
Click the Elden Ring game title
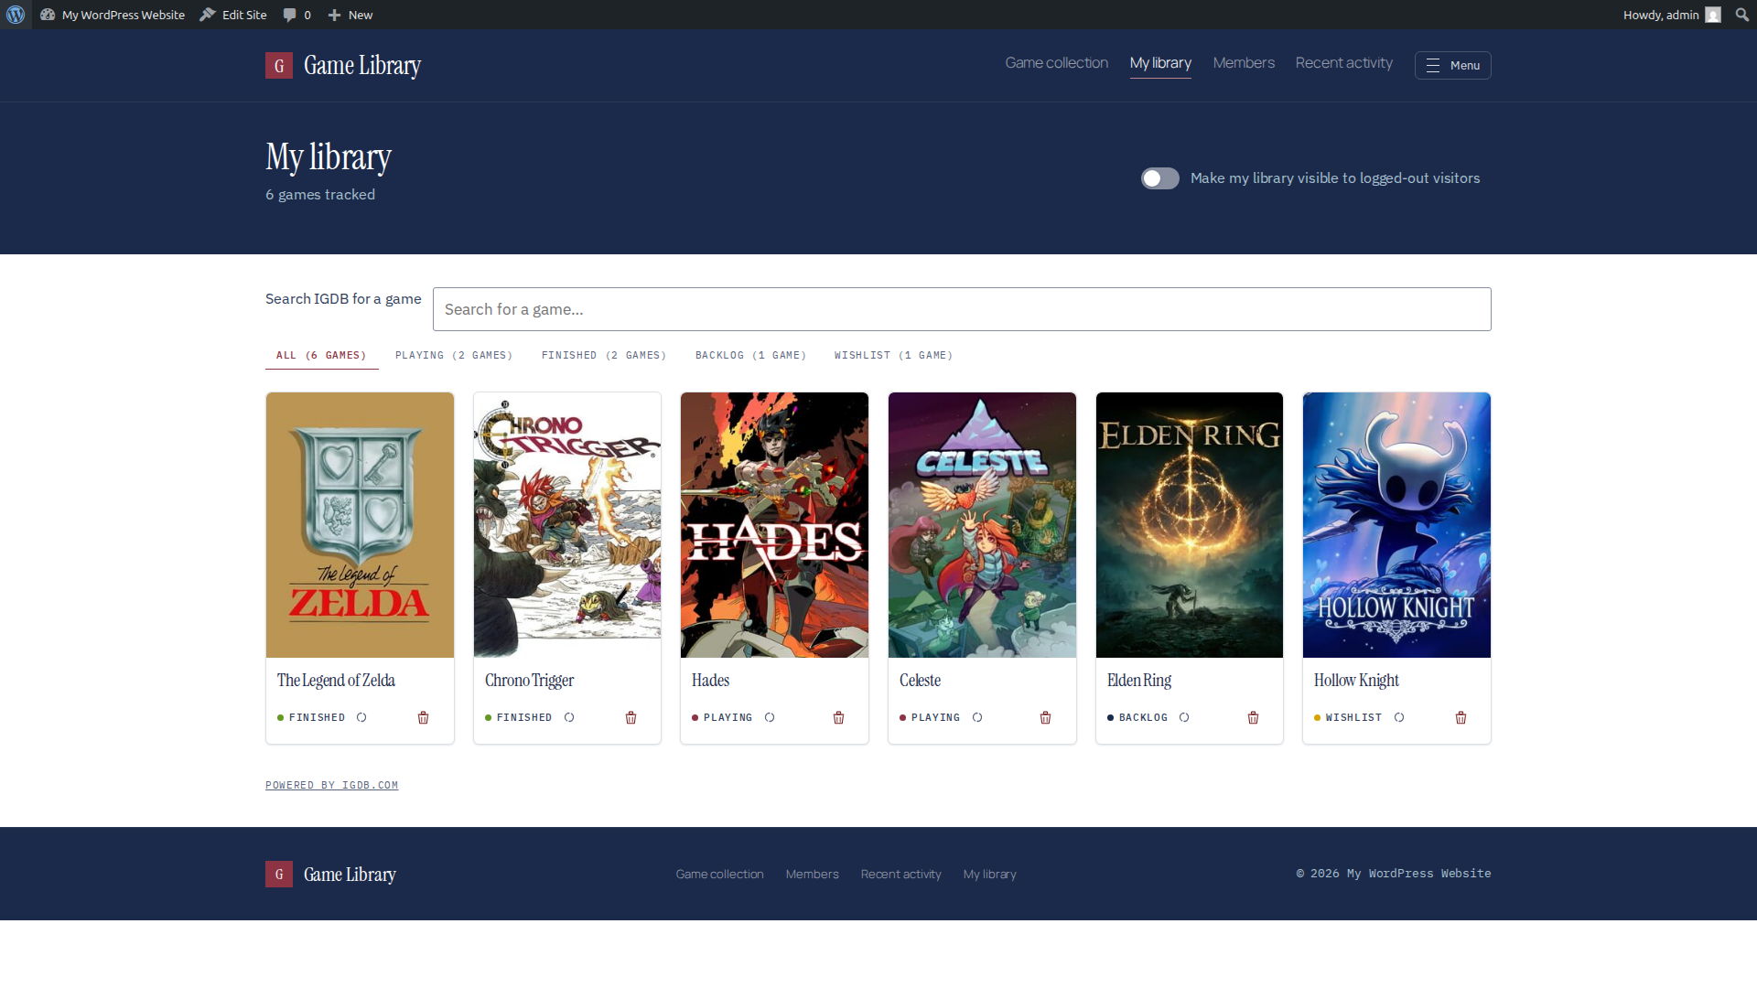click(1139, 681)
